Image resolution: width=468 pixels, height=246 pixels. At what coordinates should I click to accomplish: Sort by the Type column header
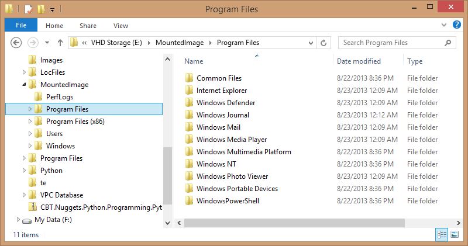point(415,61)
